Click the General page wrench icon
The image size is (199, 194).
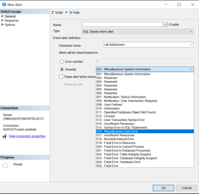2,16
